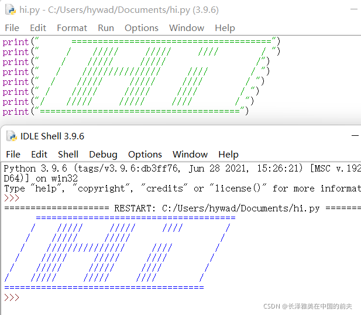Image resolution: width=361 pixels, height=315 pixels.
Task: Open Window menu in hi.py editor
Action: coord(187,28)
